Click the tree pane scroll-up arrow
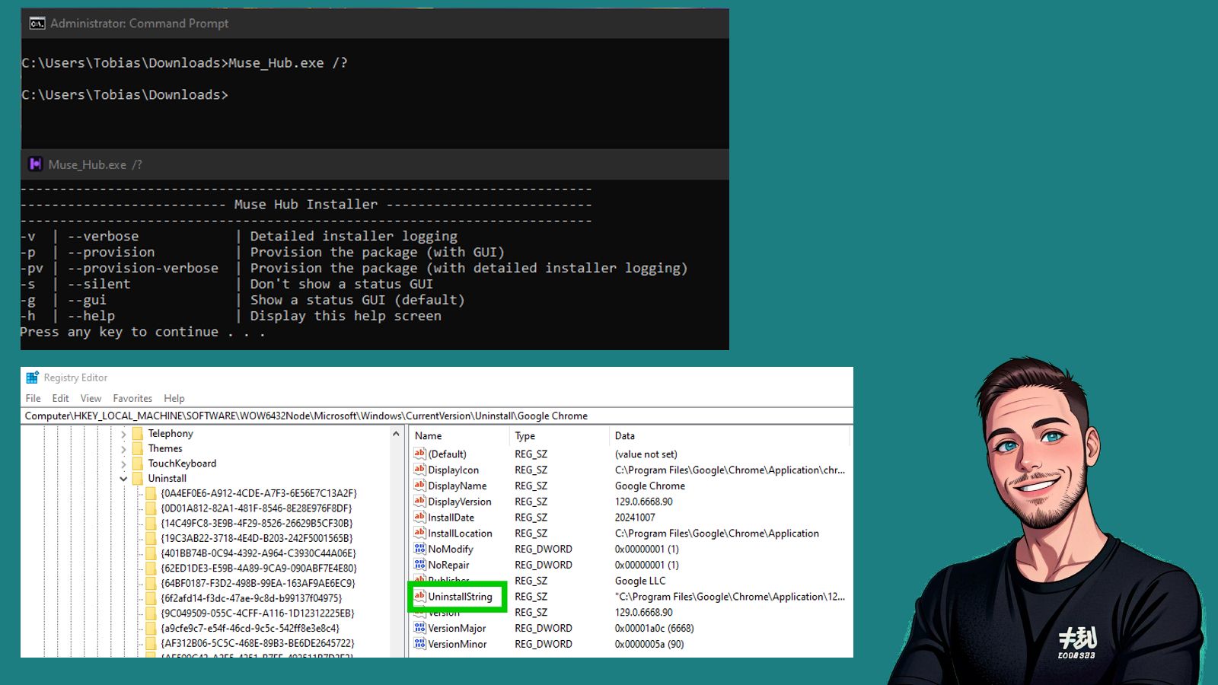The width and height of the screenshot is (1218, 685). [x=396, y=434]
